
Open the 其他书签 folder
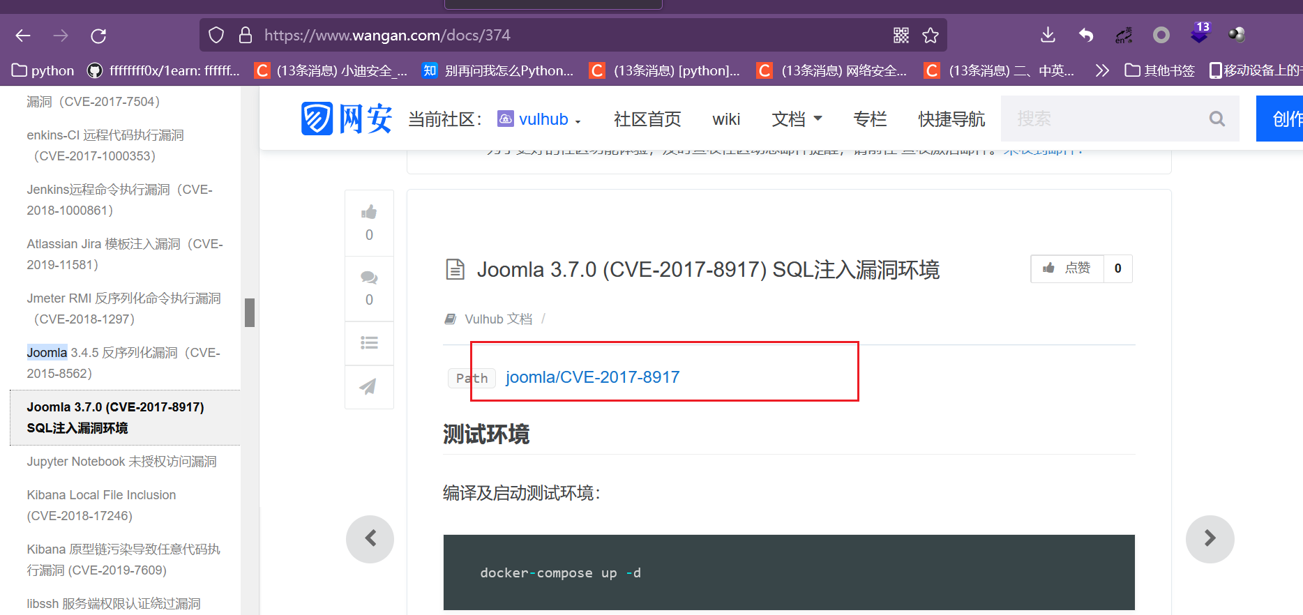tap(1160, 70)
